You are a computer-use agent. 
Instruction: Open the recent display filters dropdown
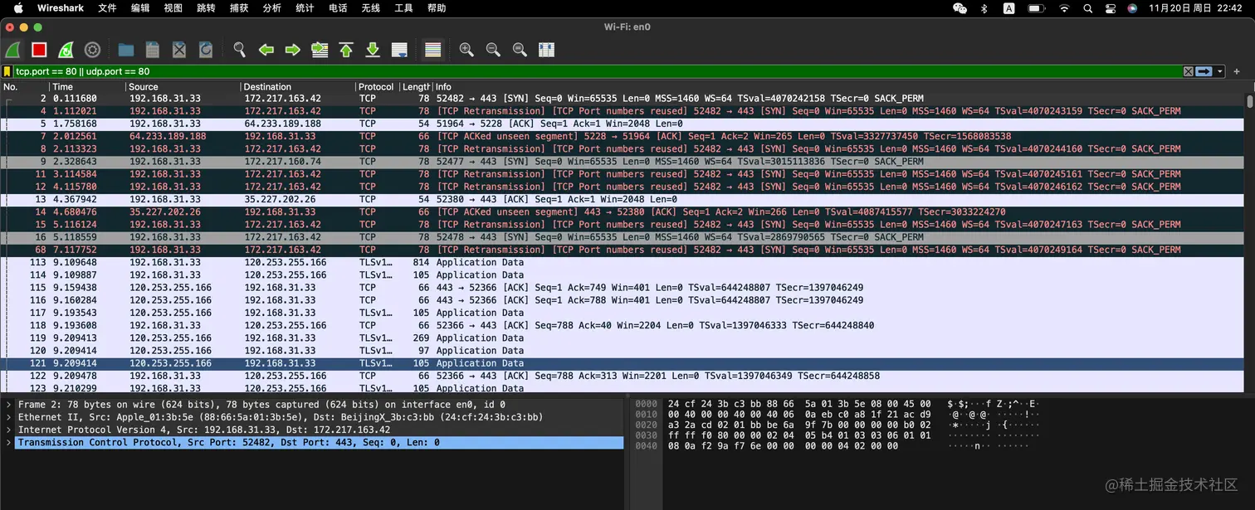tap(1219, 72)
